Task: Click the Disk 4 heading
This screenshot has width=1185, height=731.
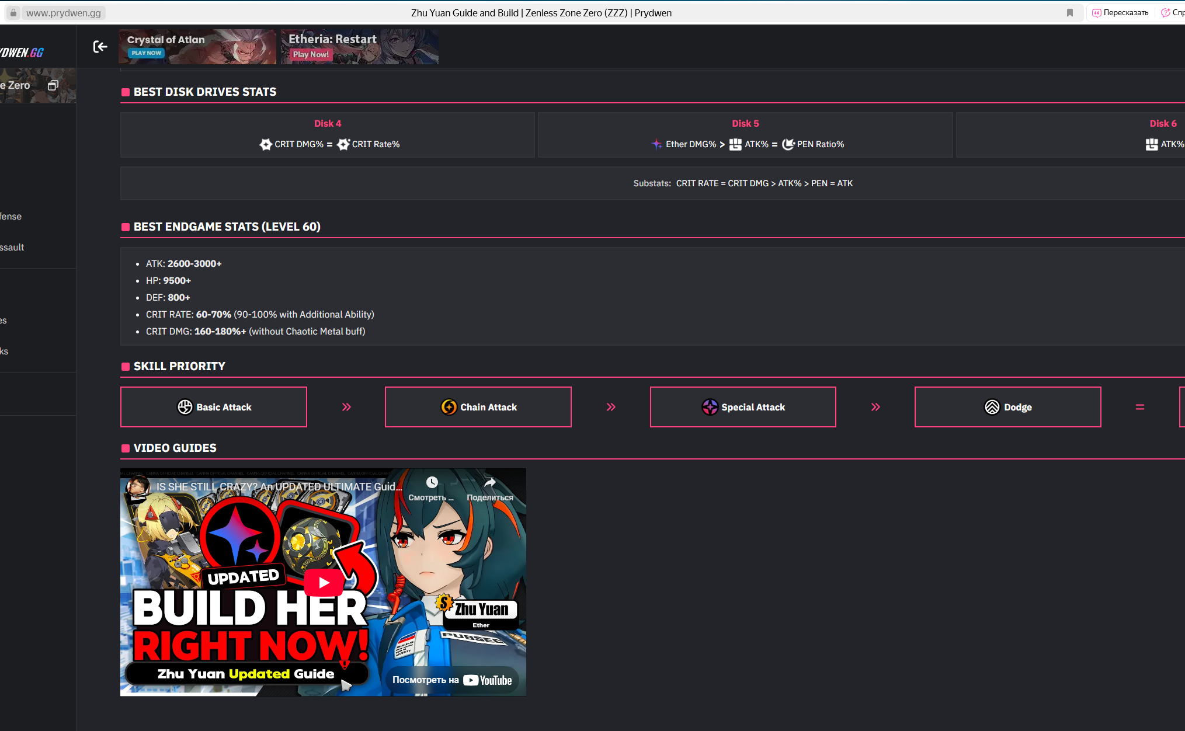Action: click(x=328, y=123)
